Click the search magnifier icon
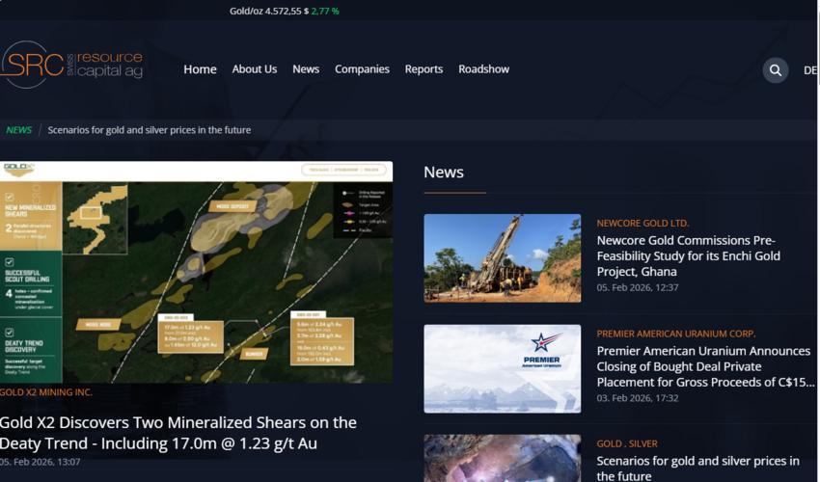The height and width of the screenshot is (482, 820). coord(776,70)
